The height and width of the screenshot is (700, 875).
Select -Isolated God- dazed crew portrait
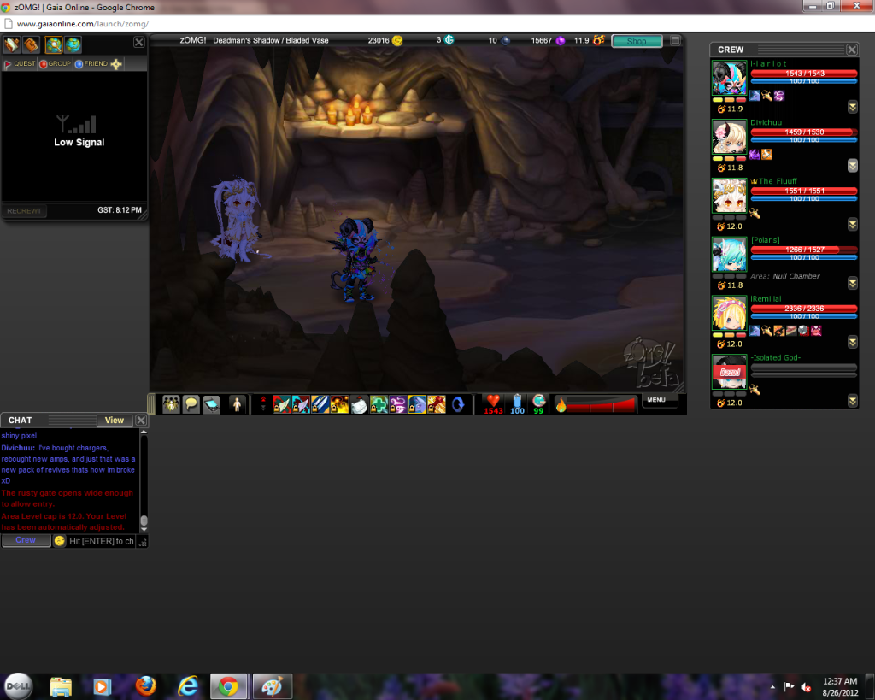(729, 372)
